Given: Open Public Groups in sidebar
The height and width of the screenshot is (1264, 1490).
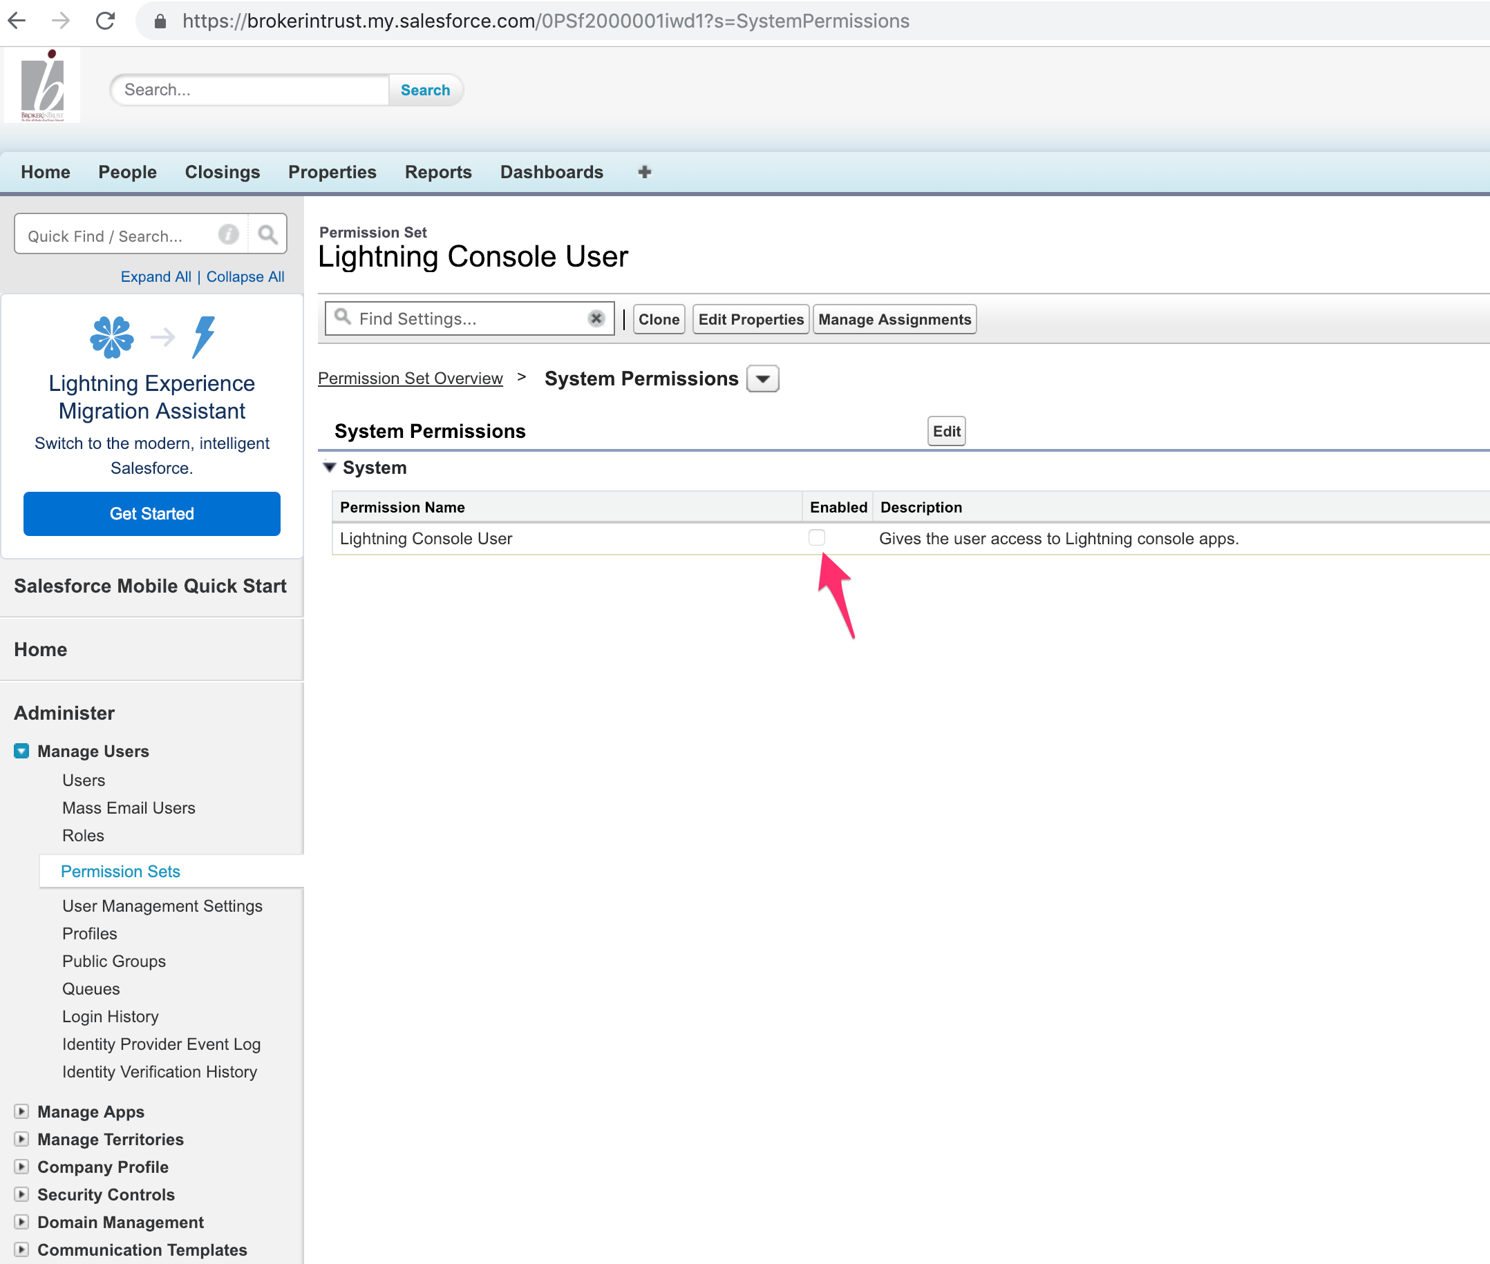Looking at the screenshot, I should [x=113, y=961].
